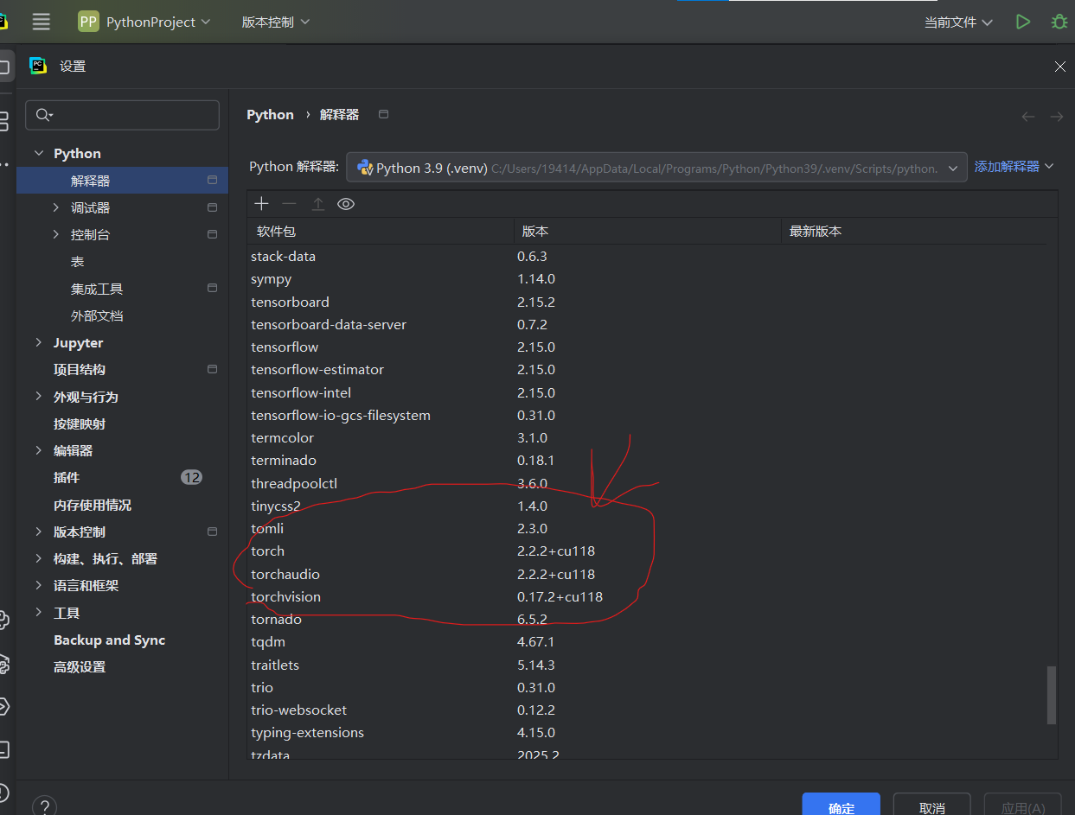Image resolution: width=1075 pixels, height=815 pixels.
Task: Expand the 控制台 tree node
Action: click(56, 234)
